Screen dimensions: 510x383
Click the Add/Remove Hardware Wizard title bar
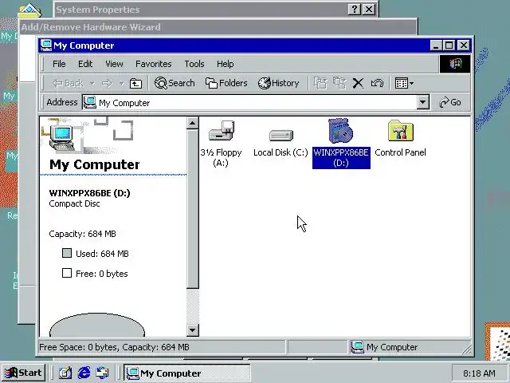pyautogui.click(x=218, y=26)
